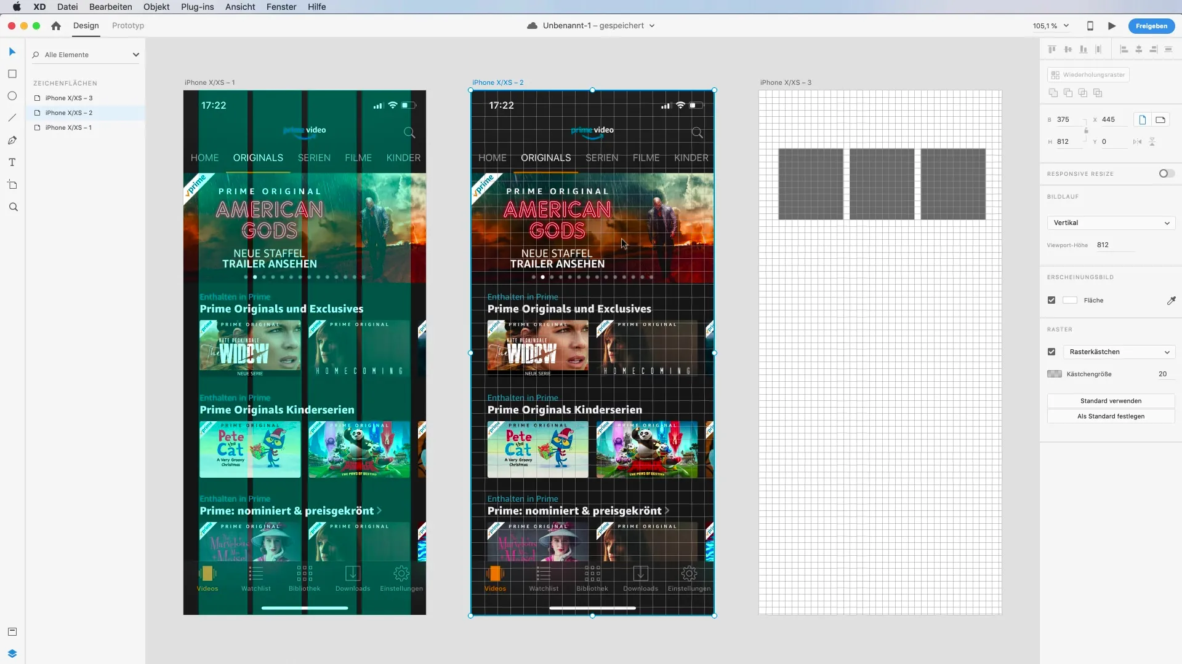The width and height of the screenshot is (1182, 664).
Task: Click the width field showing 375
Action: [1070, 120]
